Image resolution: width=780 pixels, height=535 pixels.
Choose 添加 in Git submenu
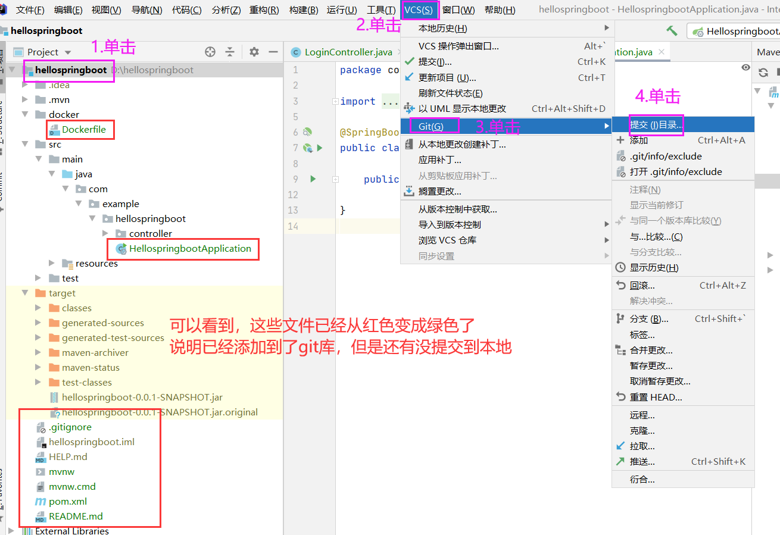pyautogui.click(x=683, y=140)
